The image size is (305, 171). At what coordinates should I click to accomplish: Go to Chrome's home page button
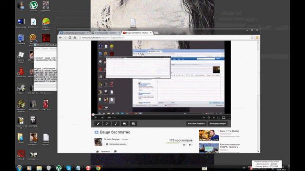(75, 38)
